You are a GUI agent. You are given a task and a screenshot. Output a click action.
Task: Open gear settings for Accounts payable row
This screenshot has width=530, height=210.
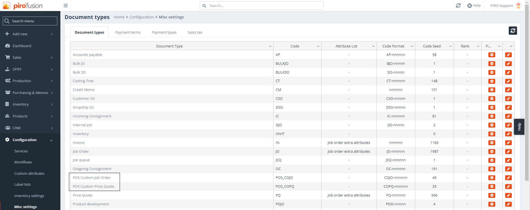[491, 55]
